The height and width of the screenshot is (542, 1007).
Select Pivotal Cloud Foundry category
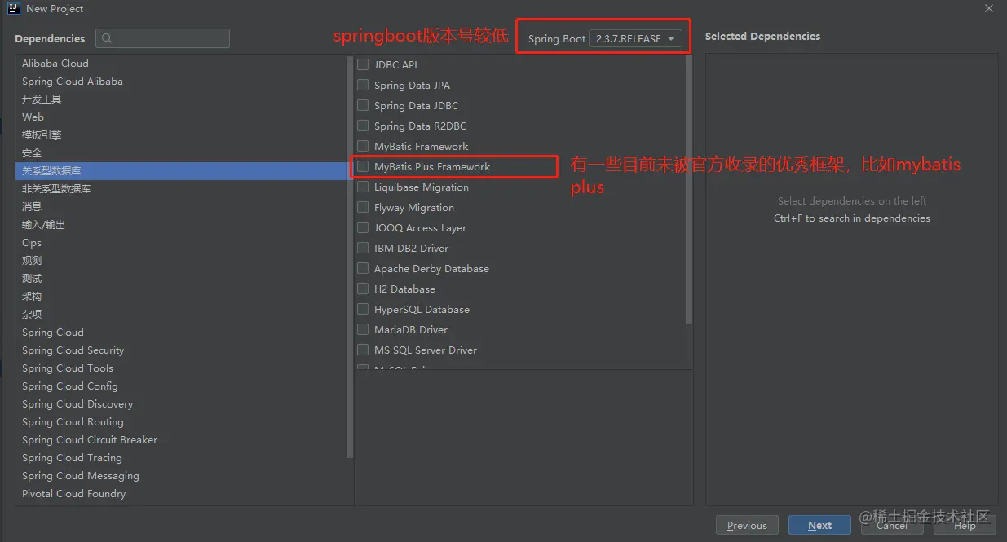click(x=181, y=493)
